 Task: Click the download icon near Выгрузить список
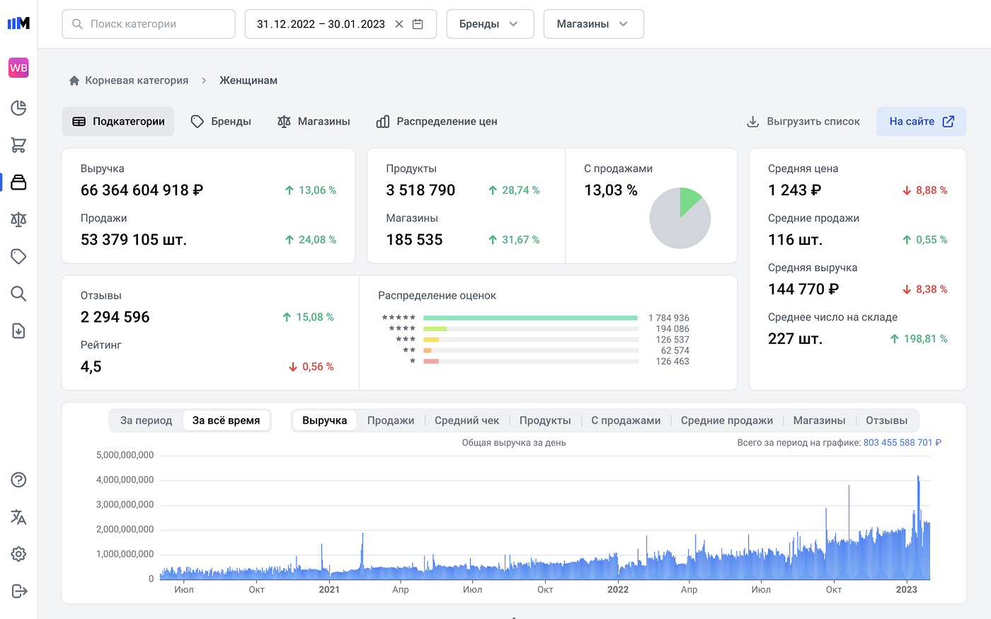[x=752, y=122]
